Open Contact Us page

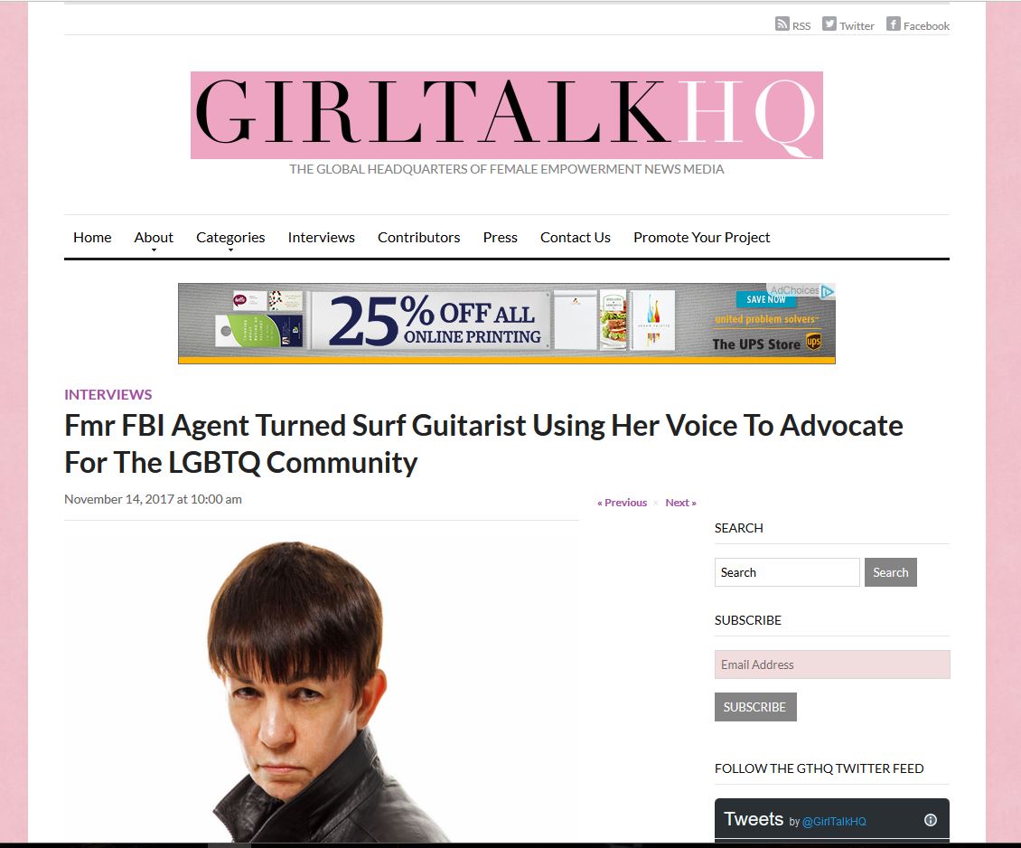[x=576, y=237]
